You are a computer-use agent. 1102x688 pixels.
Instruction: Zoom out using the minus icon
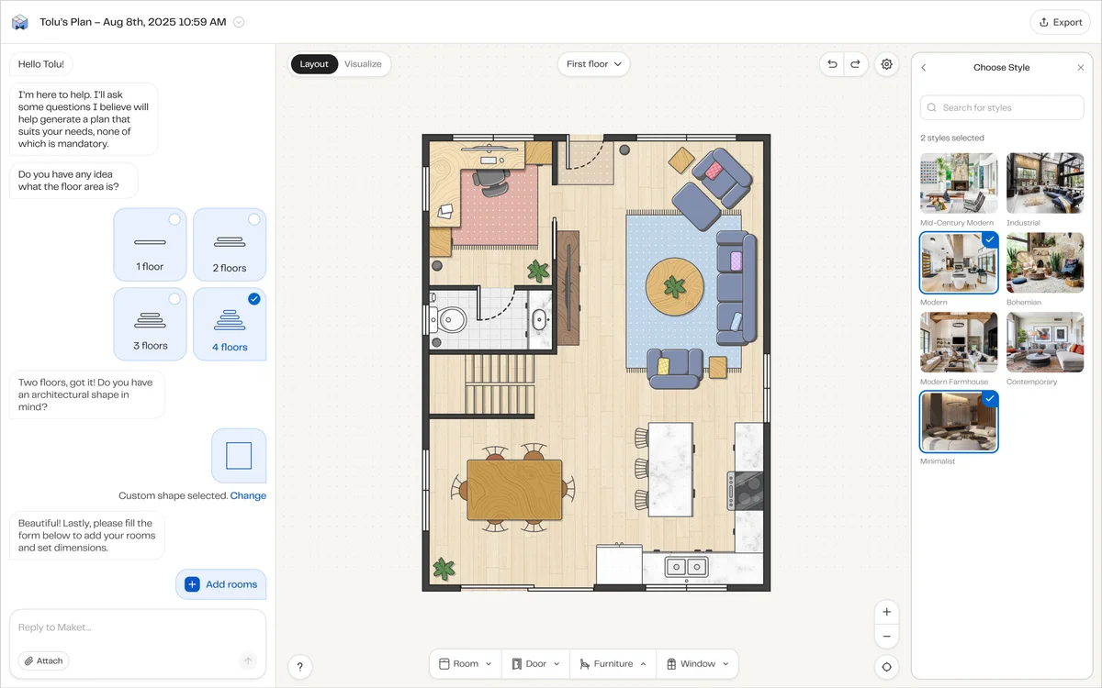886,636
